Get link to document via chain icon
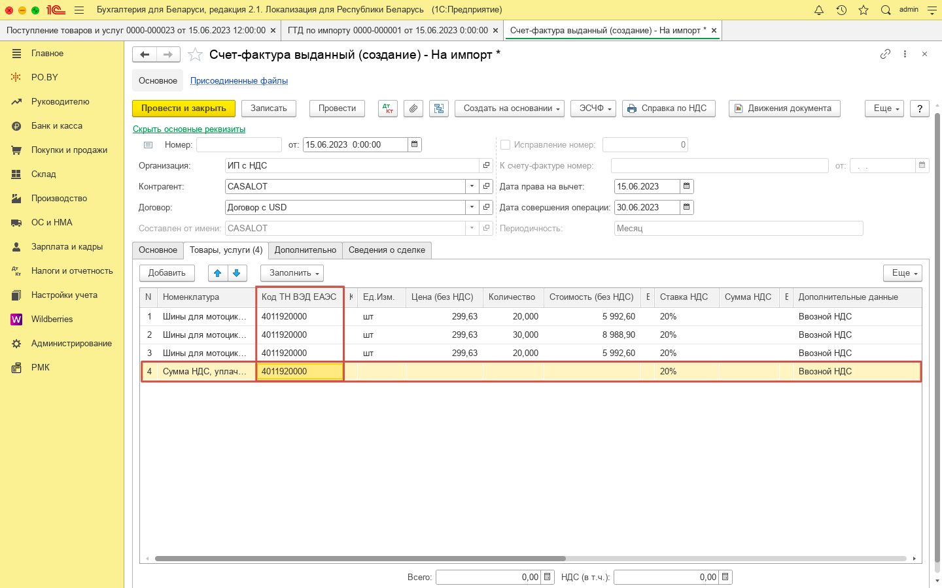 pyautogui.click(x=885, y=54)
